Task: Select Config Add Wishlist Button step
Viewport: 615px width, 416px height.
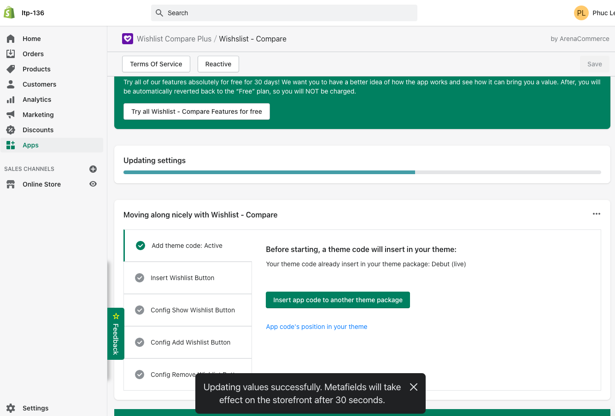Action: tap(188, 342)
